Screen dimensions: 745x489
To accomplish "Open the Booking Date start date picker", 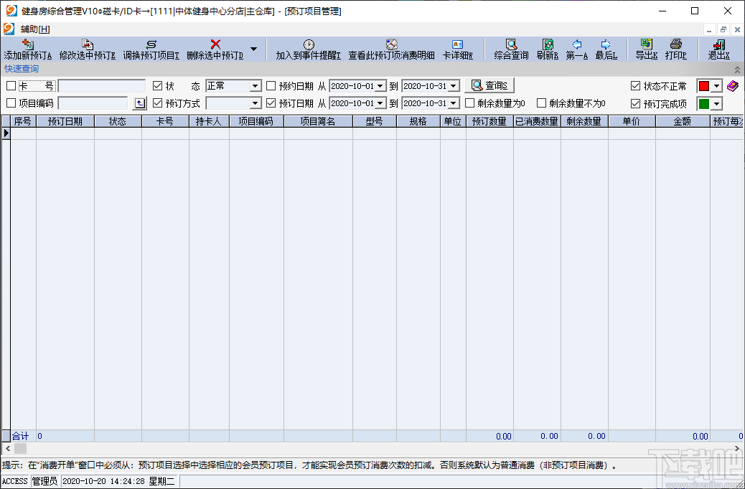I will (380, 103).
